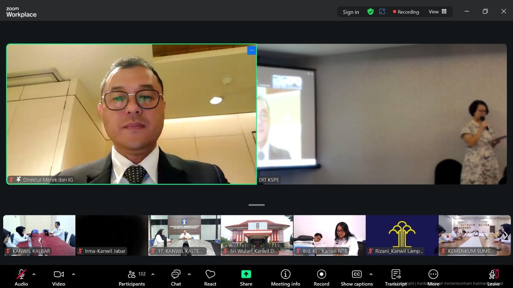The width and height of the screenshot is (513, 288).
Task: Unmute the microphone Audio button
Action: coord(21,277)
